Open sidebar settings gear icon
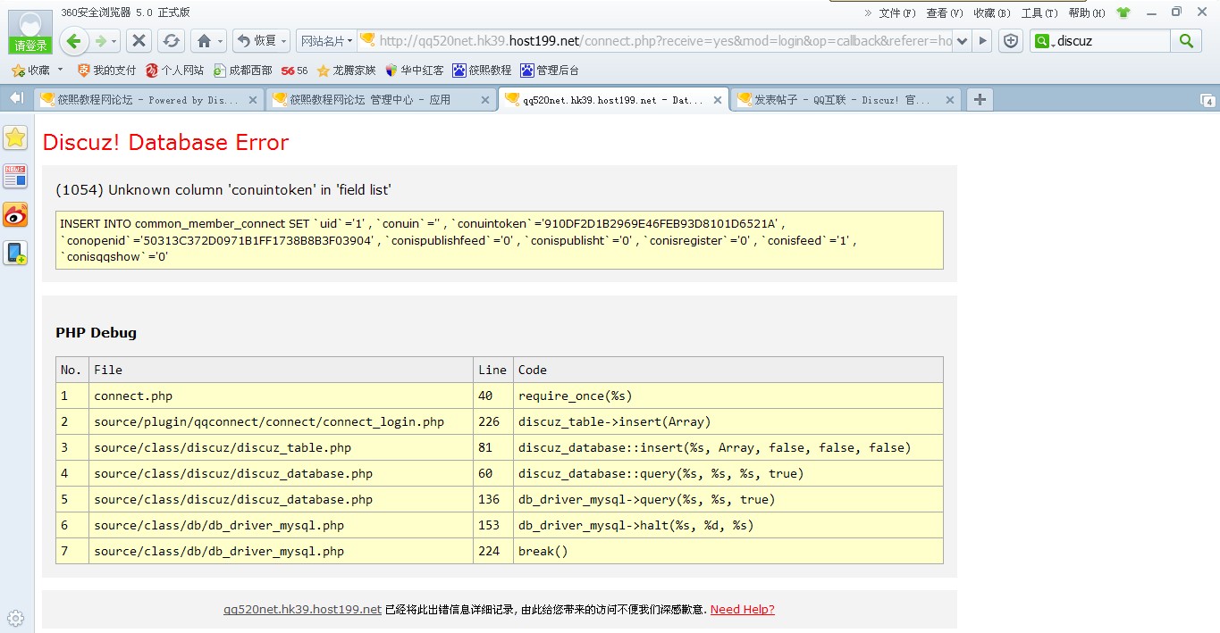Screen dimensions: 1220x633 tap(15, 618)
